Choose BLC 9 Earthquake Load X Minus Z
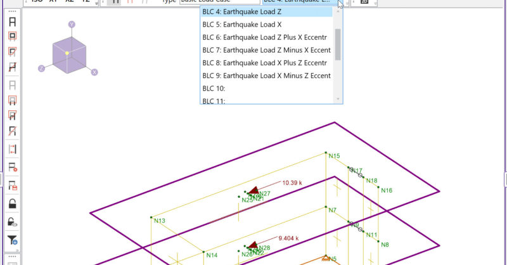This screenshot has height=265, width=507. click(x=266, y=75)
